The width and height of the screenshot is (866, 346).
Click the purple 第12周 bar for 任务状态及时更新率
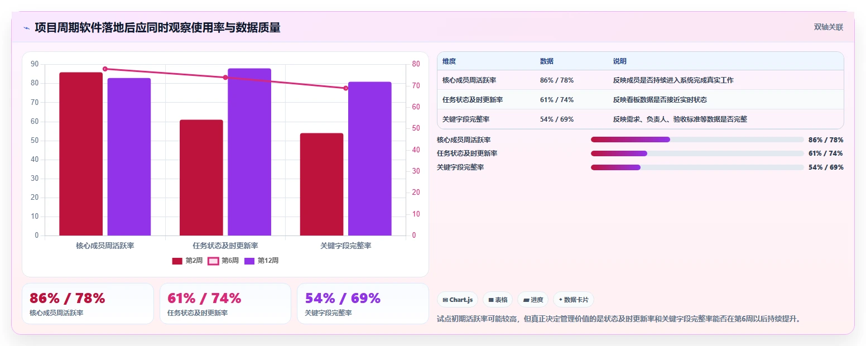coord(249,152)
